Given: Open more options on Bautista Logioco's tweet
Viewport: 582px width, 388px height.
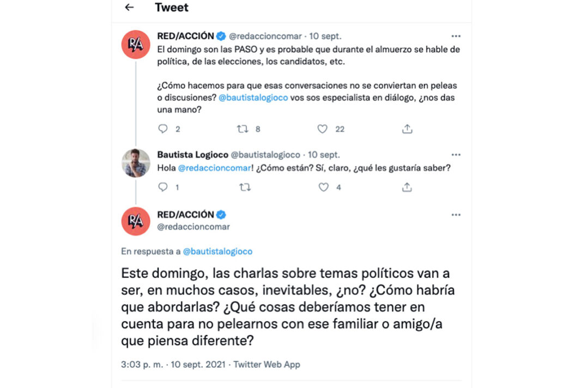Looking at the screenshot, I should pos(456,155).
